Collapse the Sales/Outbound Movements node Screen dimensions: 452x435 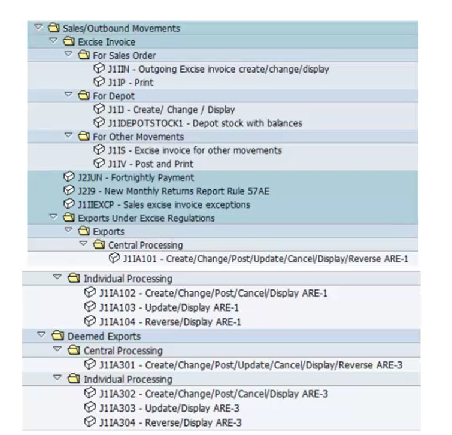(38, 27)
